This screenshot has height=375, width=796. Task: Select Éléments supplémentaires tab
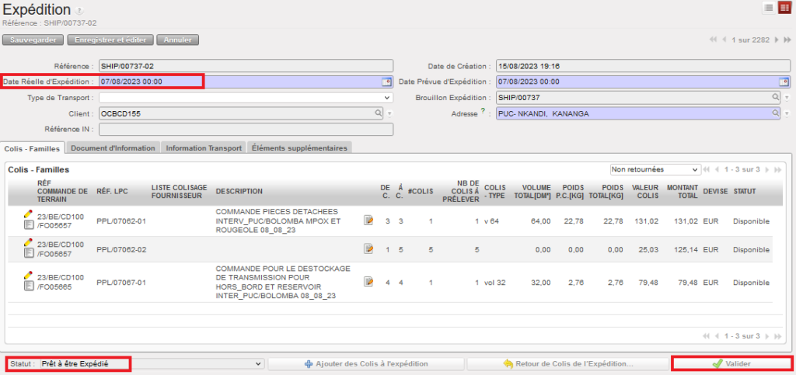click(x=299, y=148)
